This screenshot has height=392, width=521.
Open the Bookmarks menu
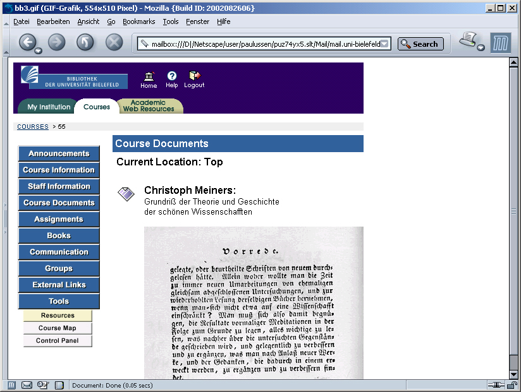138,21
